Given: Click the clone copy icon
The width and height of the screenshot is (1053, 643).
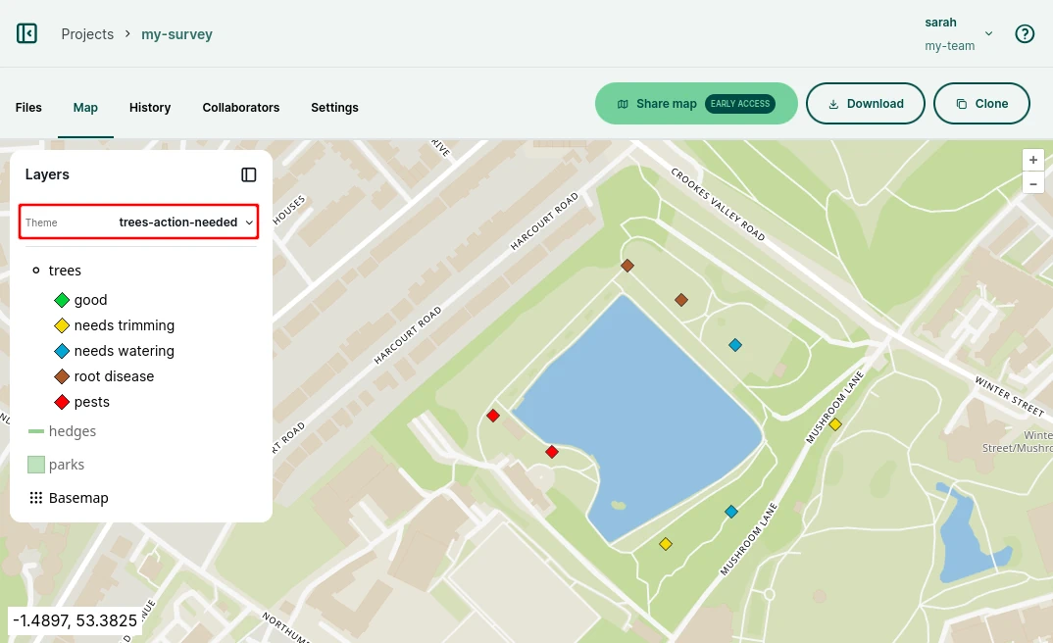Looking at the screenshot, I should tap(962, 104).
